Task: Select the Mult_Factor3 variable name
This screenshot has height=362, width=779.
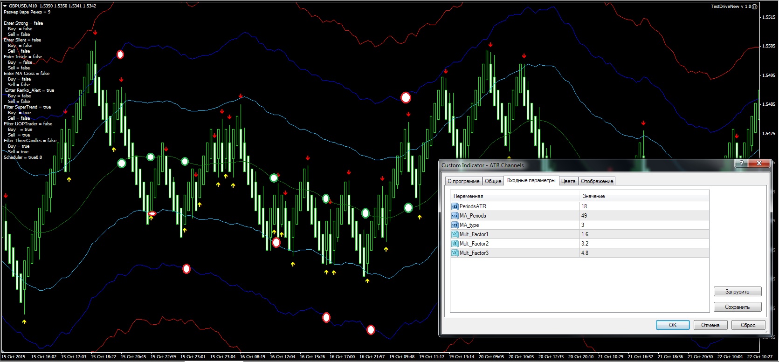Action: coord(474,253)
